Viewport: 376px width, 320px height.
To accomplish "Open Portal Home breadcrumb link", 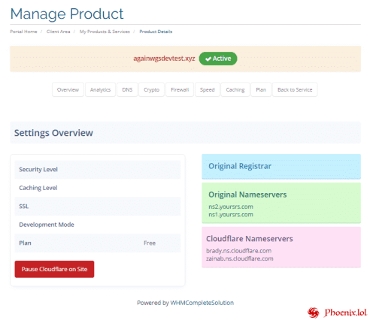I will (23, 32).
